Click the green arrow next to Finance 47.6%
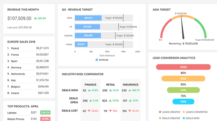Viewport: 217px width, 121px height. click(90, 91)
